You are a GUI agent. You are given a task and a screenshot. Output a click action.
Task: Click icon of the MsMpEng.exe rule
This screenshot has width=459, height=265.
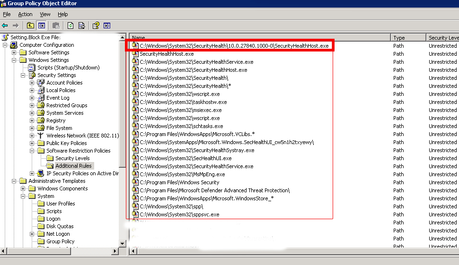coord(135,174)
